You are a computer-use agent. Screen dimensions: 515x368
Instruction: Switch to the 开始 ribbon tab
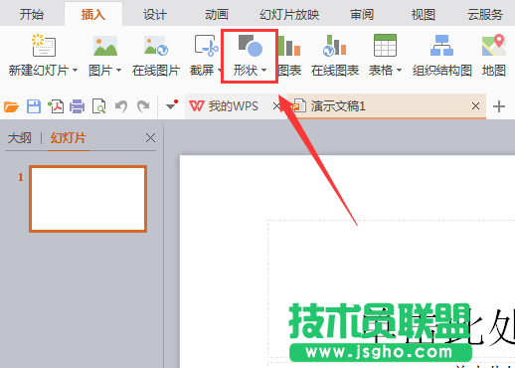coord(32,15)
